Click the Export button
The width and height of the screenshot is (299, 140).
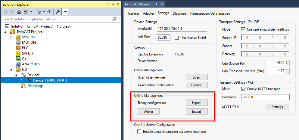point(197,112)
